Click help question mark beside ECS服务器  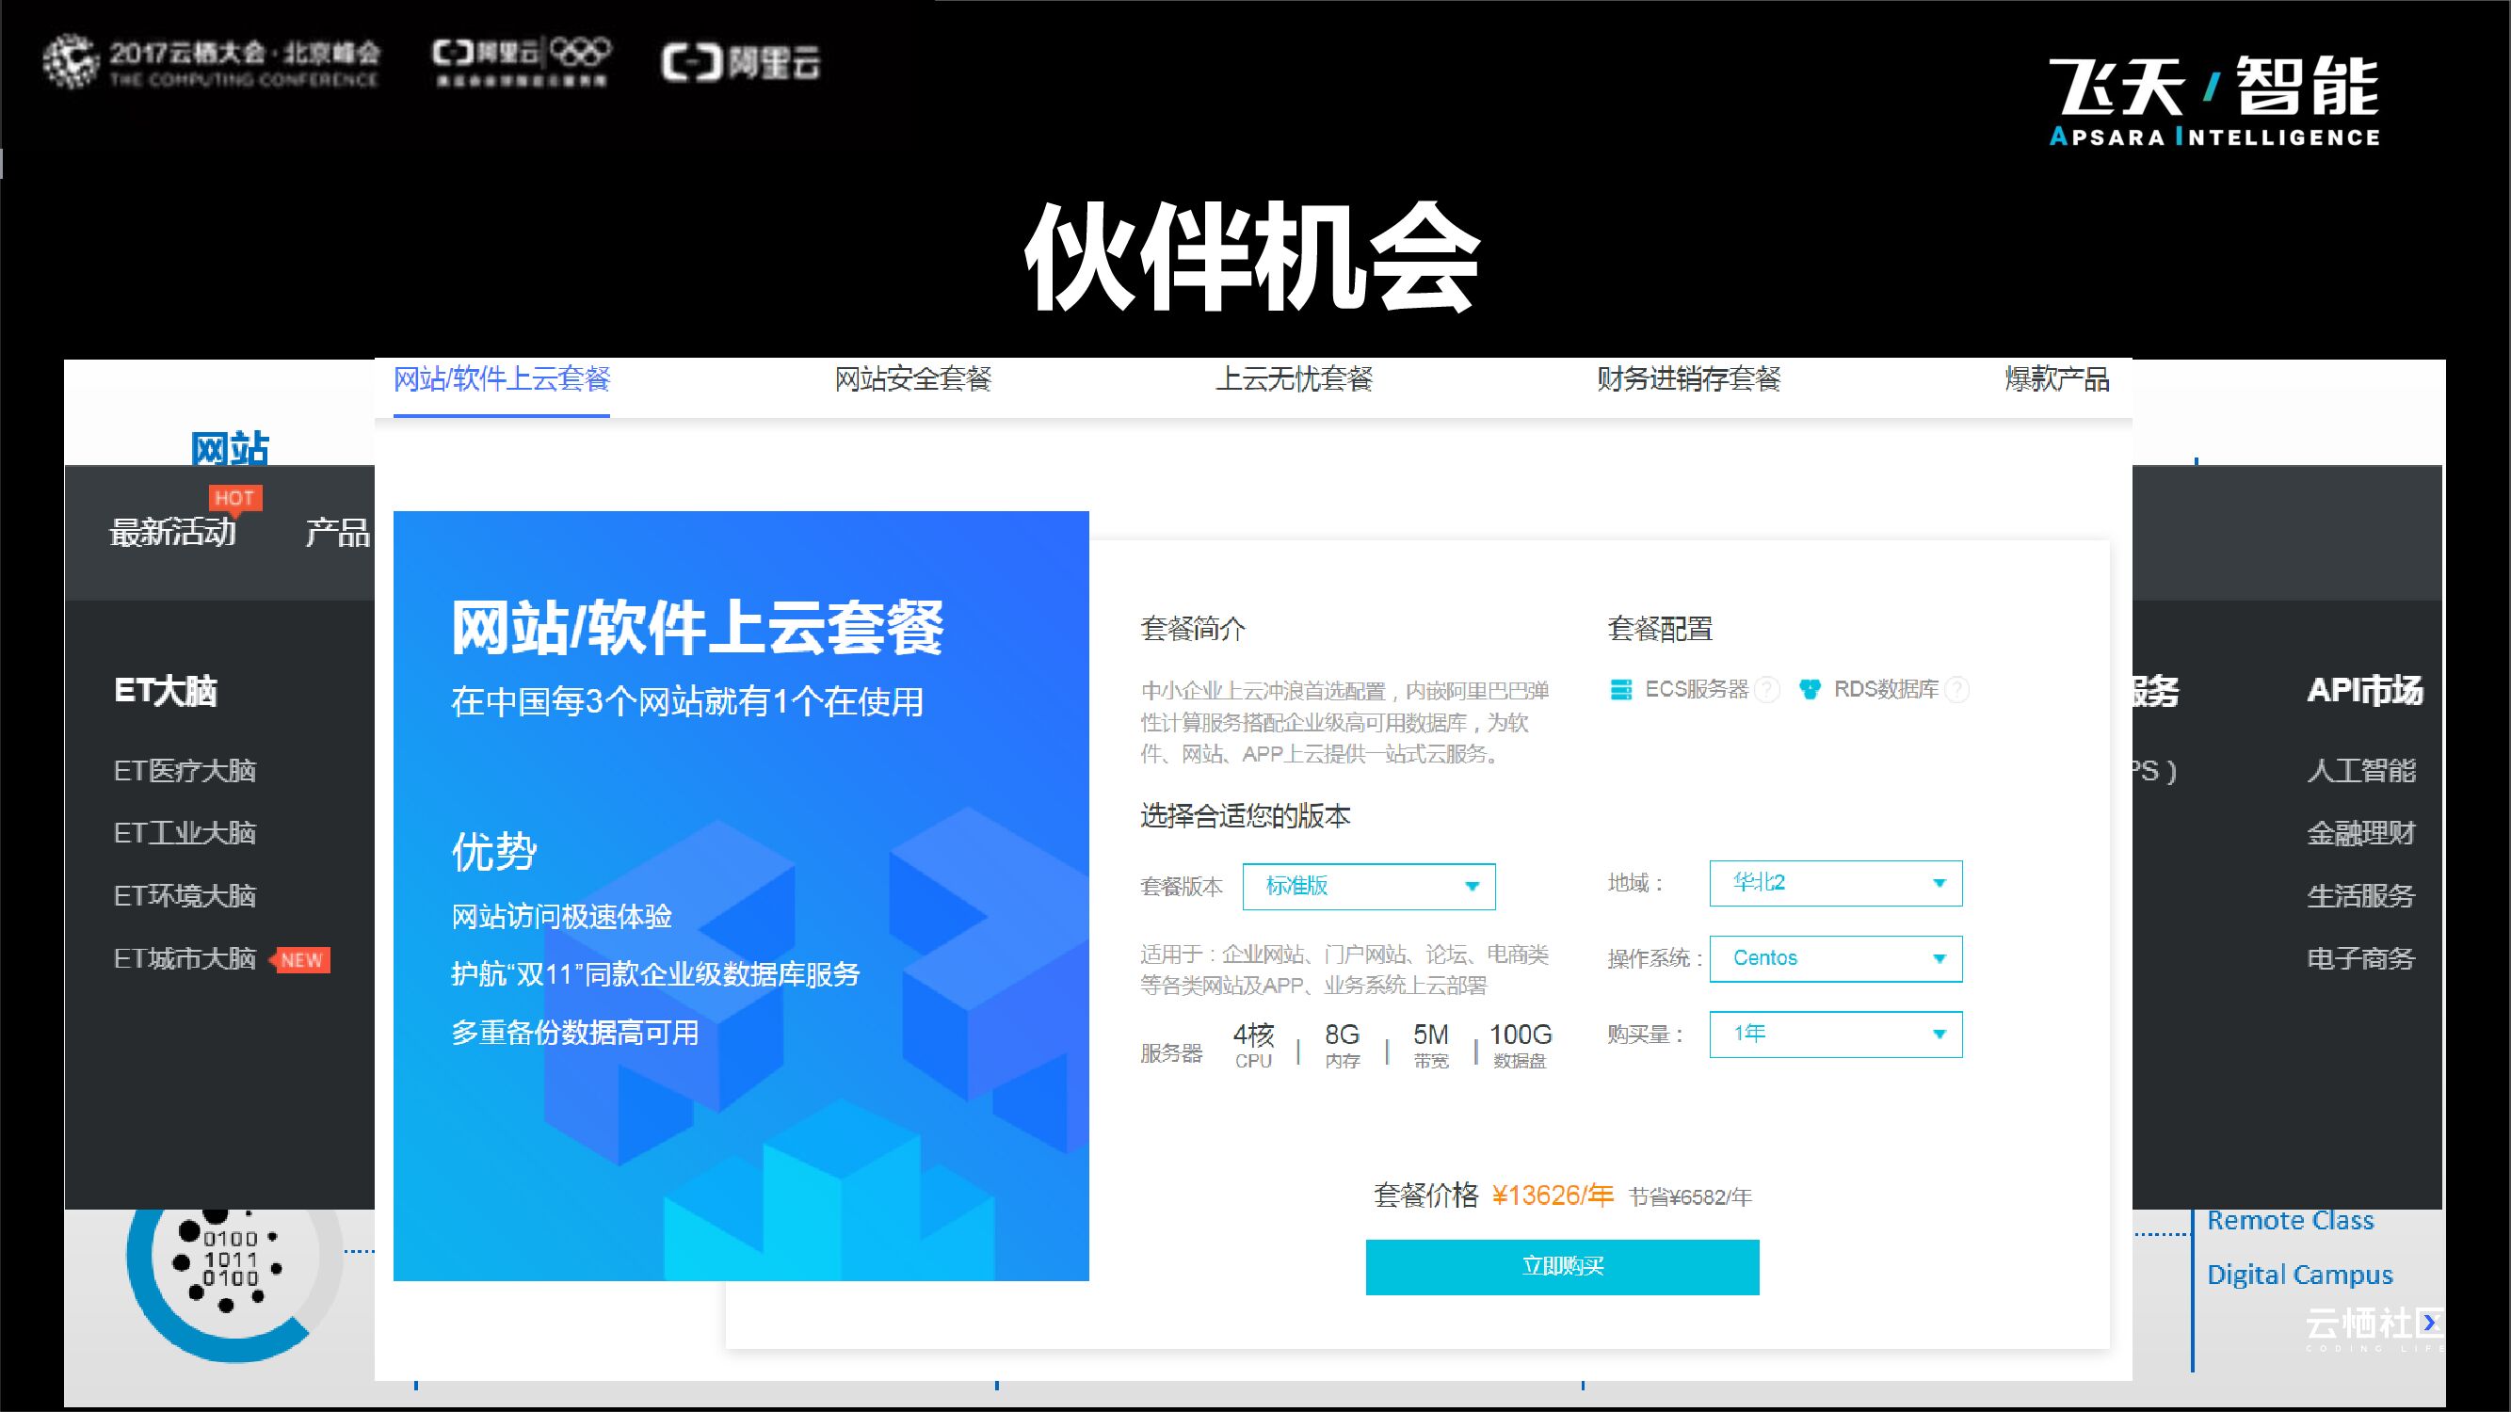click(1766, 690)
